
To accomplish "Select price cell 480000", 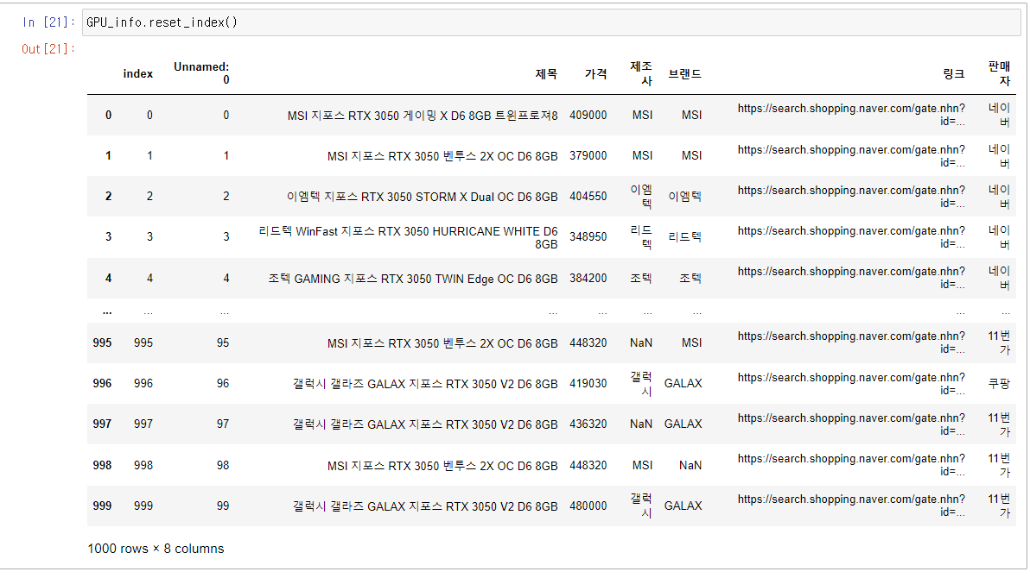I will tap(588, 506).
